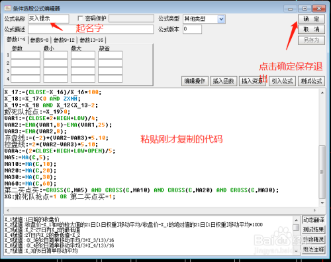Click parameter row 2 name field
The image size is (331, 262).
pyautogui.click(x=26, y=63)
